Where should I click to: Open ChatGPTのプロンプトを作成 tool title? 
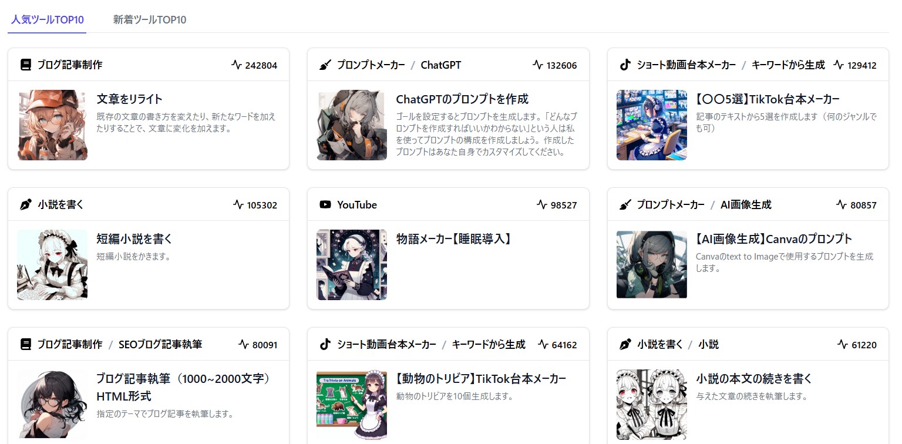(x=462, y=99)
